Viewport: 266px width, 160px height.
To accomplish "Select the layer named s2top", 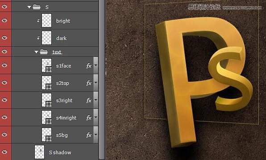I will [62, 83].
